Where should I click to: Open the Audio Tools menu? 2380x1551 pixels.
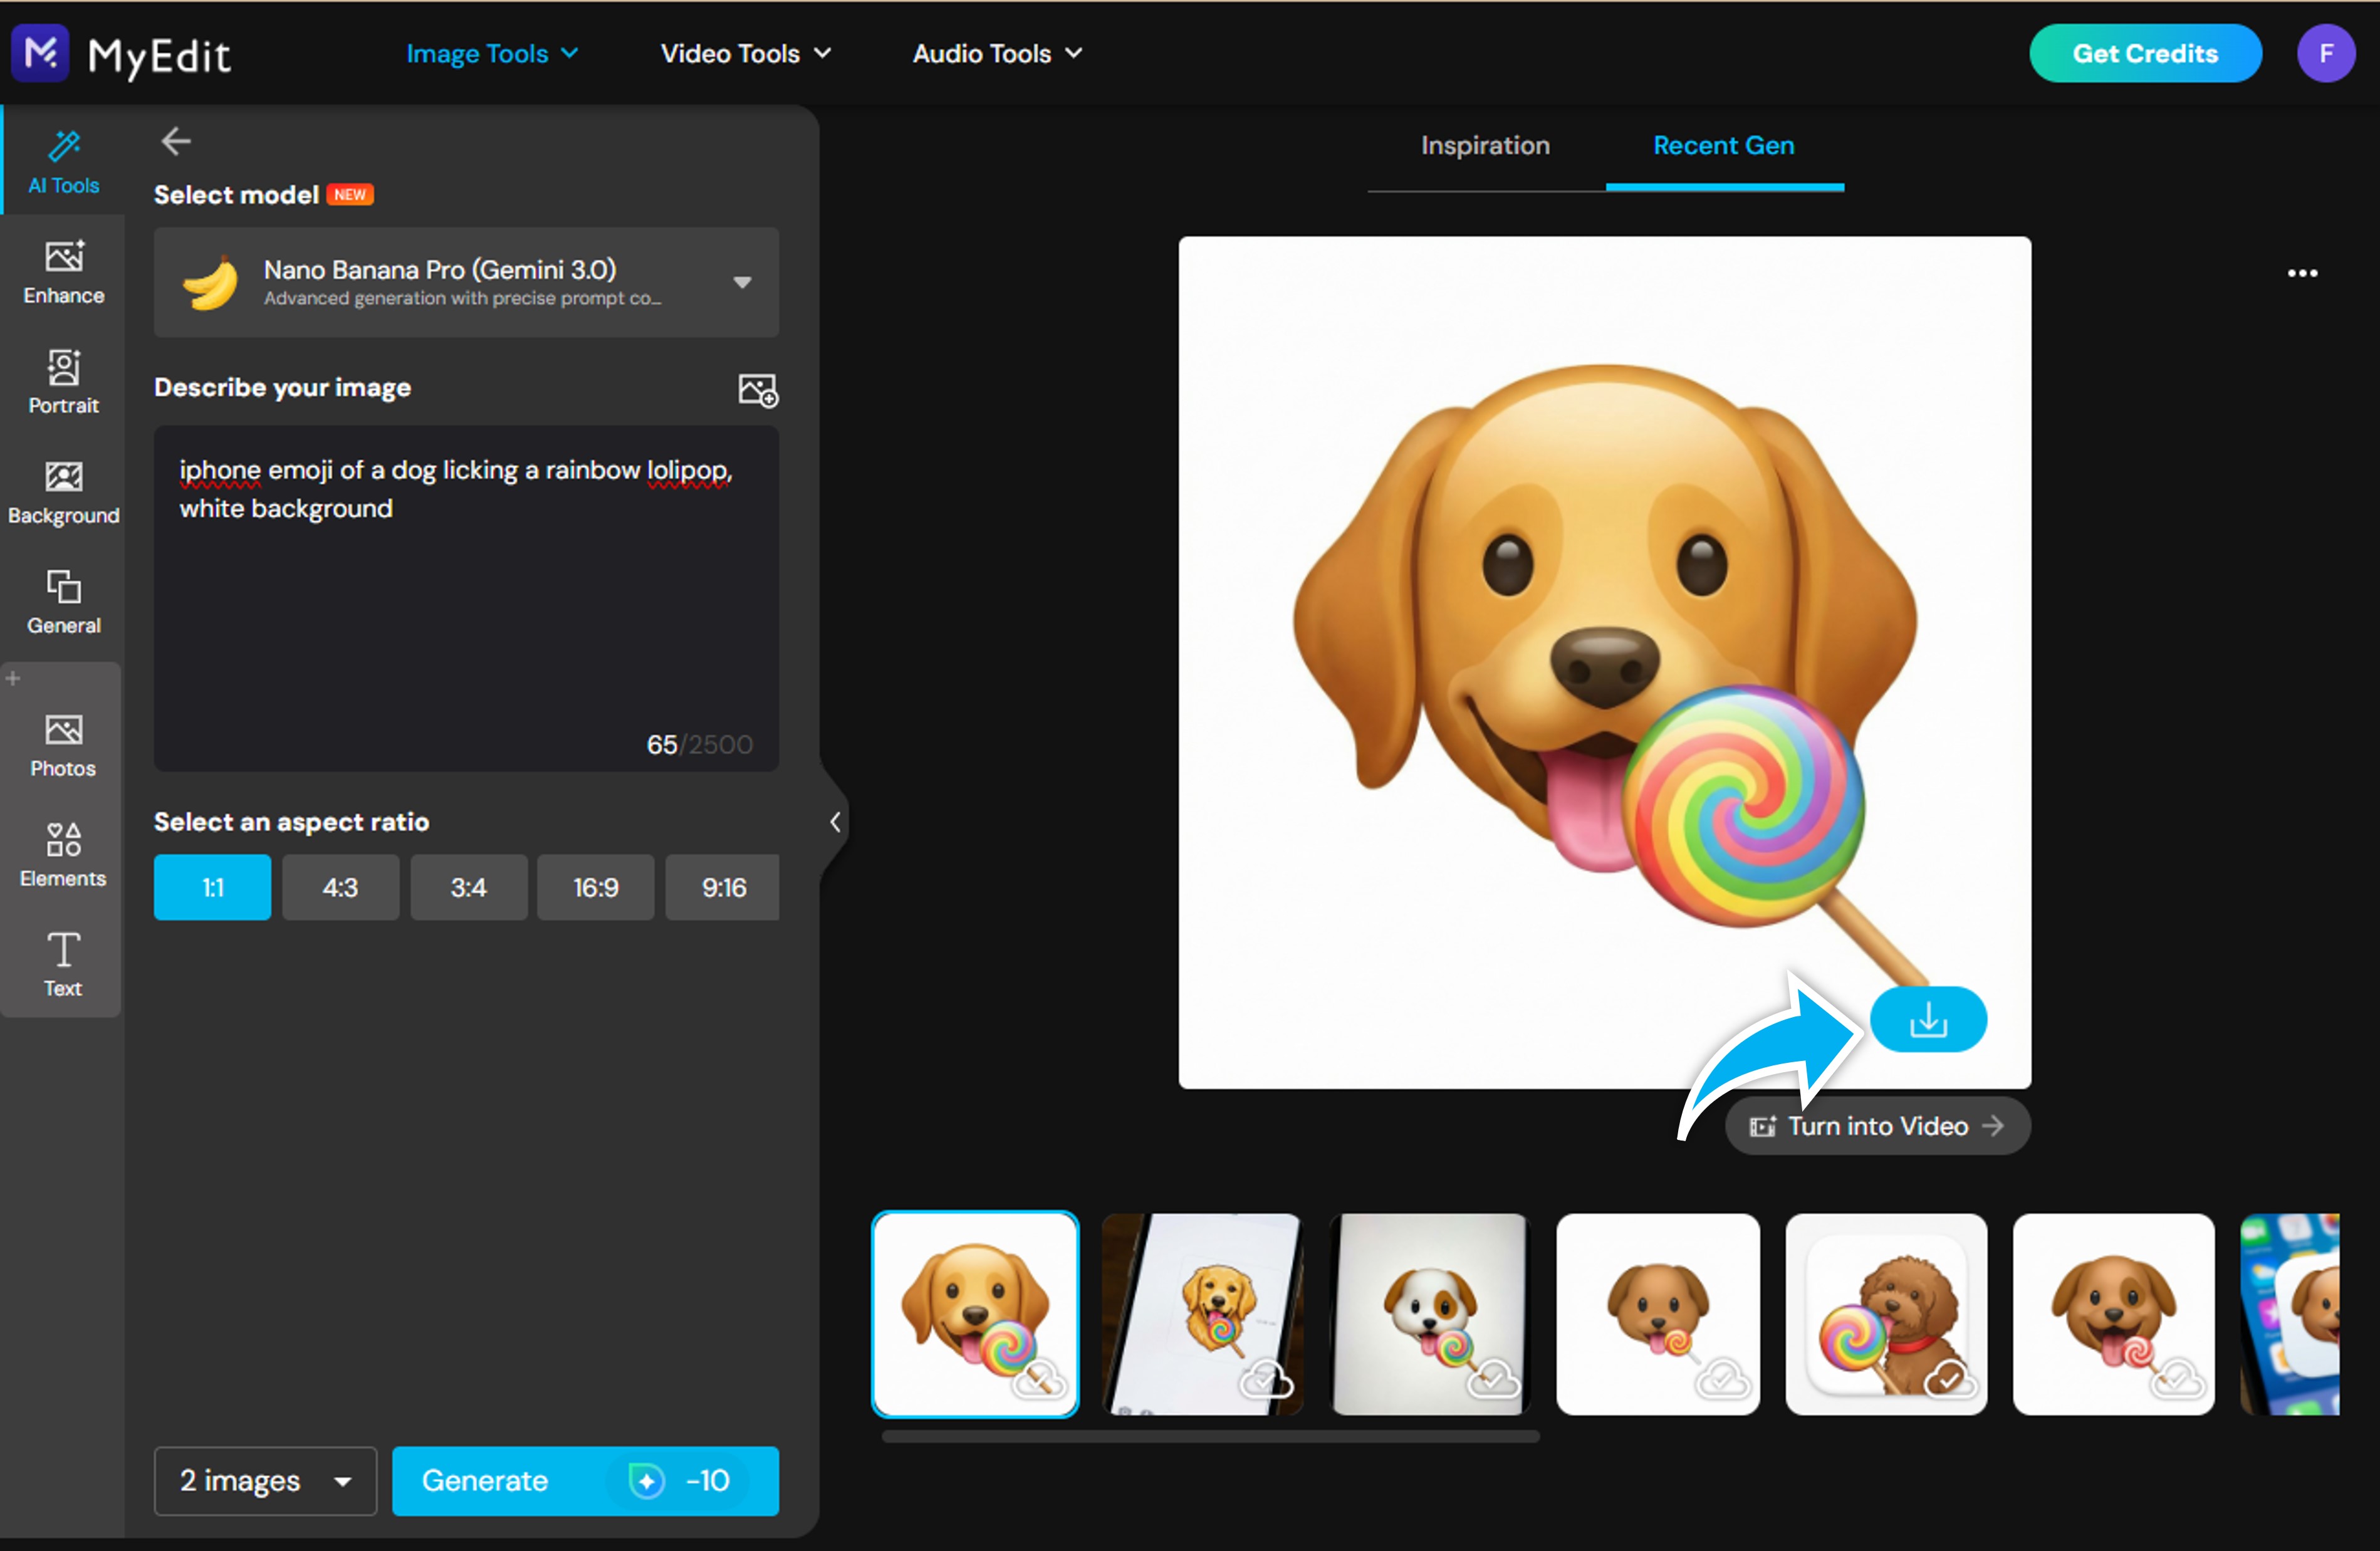(996, 54)
